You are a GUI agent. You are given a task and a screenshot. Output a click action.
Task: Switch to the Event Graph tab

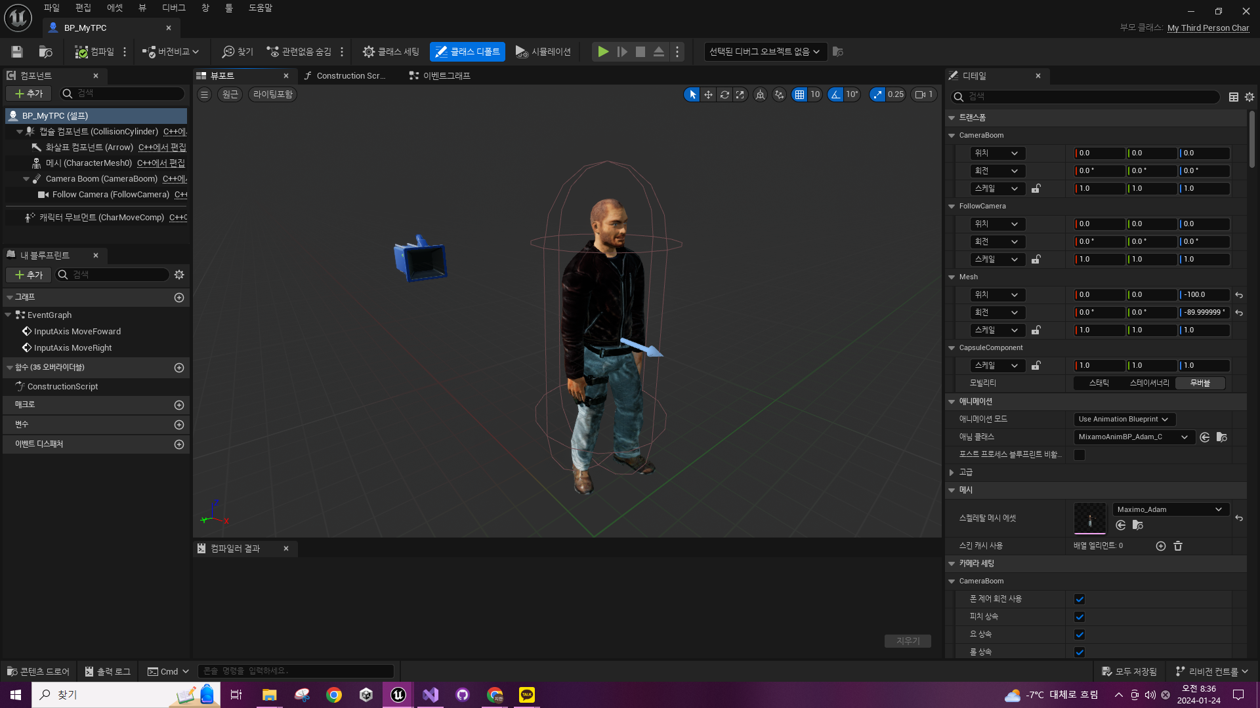(x=440, y=76)
